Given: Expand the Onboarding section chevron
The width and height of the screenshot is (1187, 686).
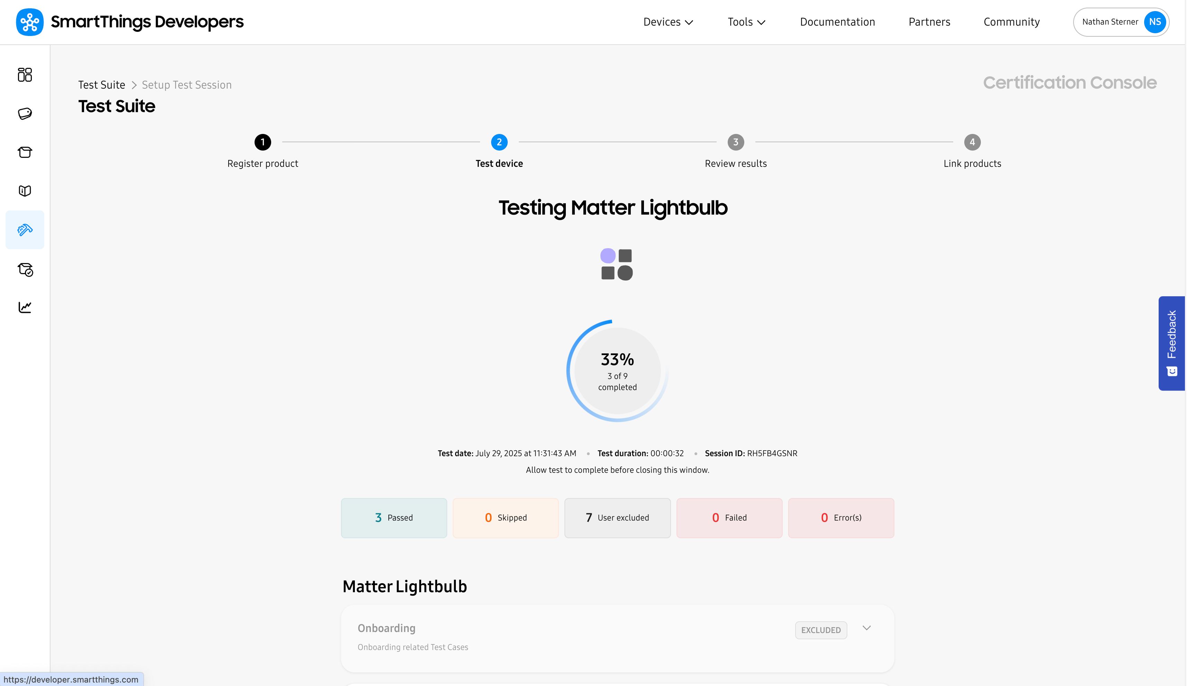Looking at the screenshot, I should click(866, 628).
